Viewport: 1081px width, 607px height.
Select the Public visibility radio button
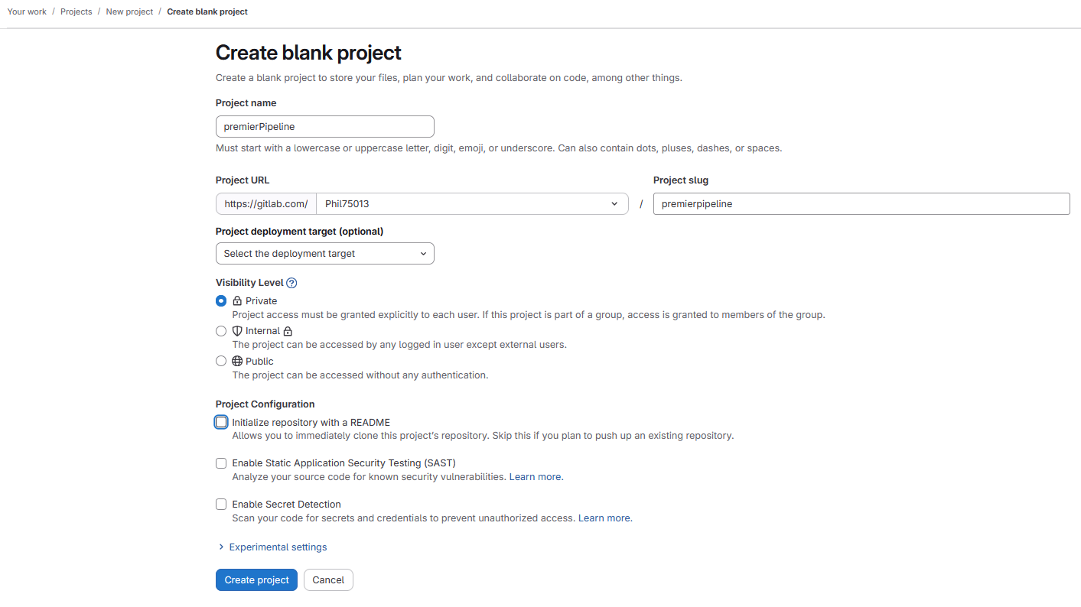221,361
